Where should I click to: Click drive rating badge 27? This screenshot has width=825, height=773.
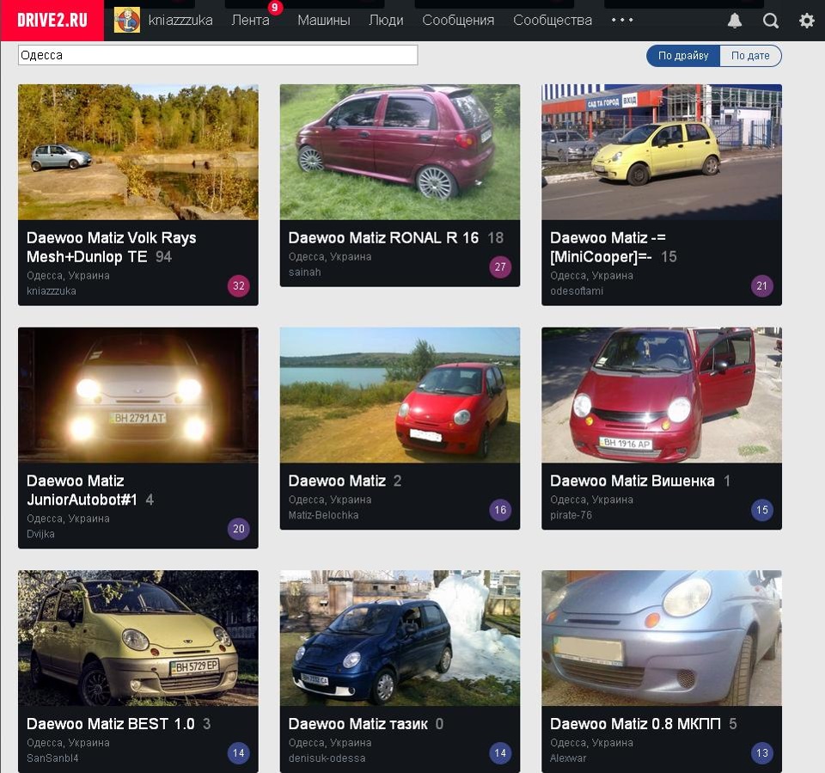500,267
